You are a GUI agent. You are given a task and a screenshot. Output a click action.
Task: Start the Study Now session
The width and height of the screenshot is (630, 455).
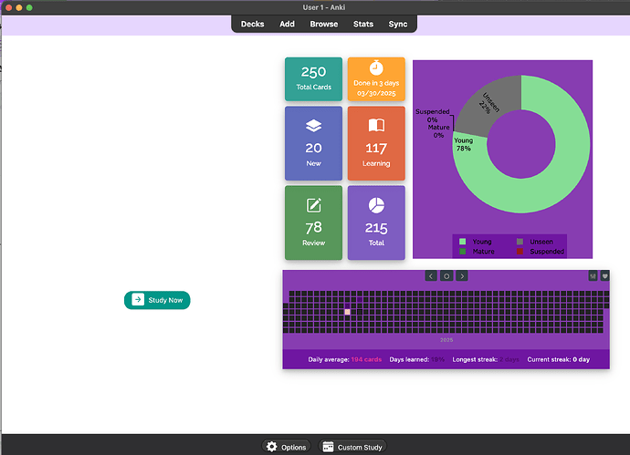point(157,300)
